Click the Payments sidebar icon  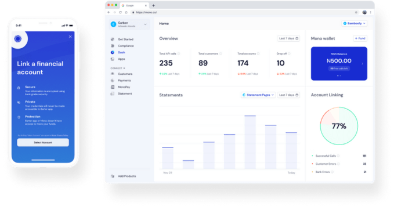coord(113,80)
